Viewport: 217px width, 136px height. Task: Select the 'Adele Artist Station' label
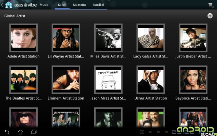coord(23,56)
